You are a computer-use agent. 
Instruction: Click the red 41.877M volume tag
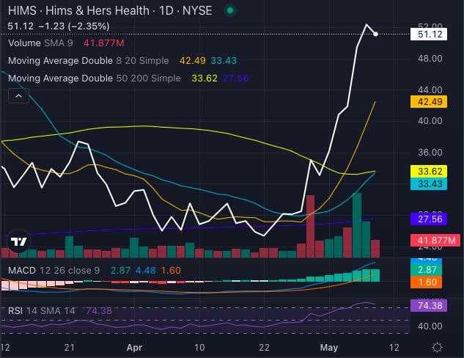[435, 240]
